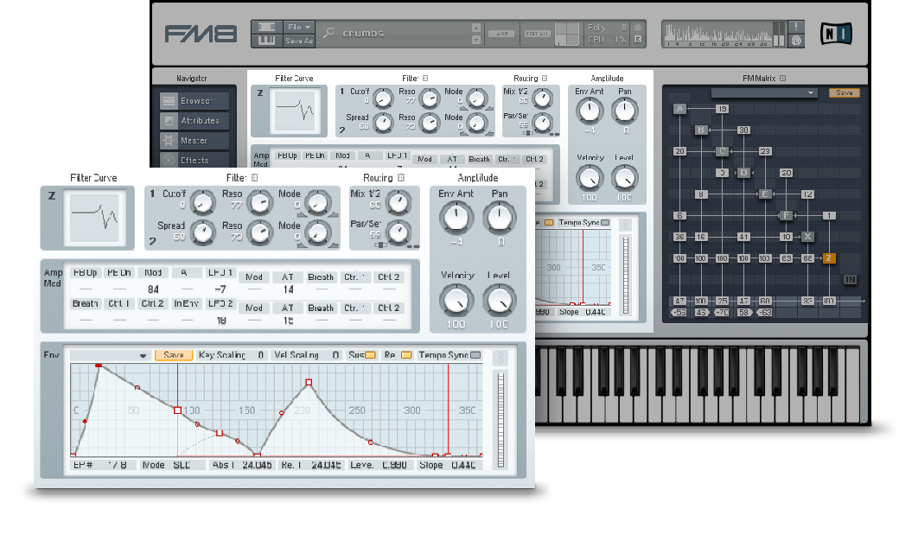Click the Browser icon in Navigator
The width and height of the screenshot is (899, 553).
coord(169,101)
